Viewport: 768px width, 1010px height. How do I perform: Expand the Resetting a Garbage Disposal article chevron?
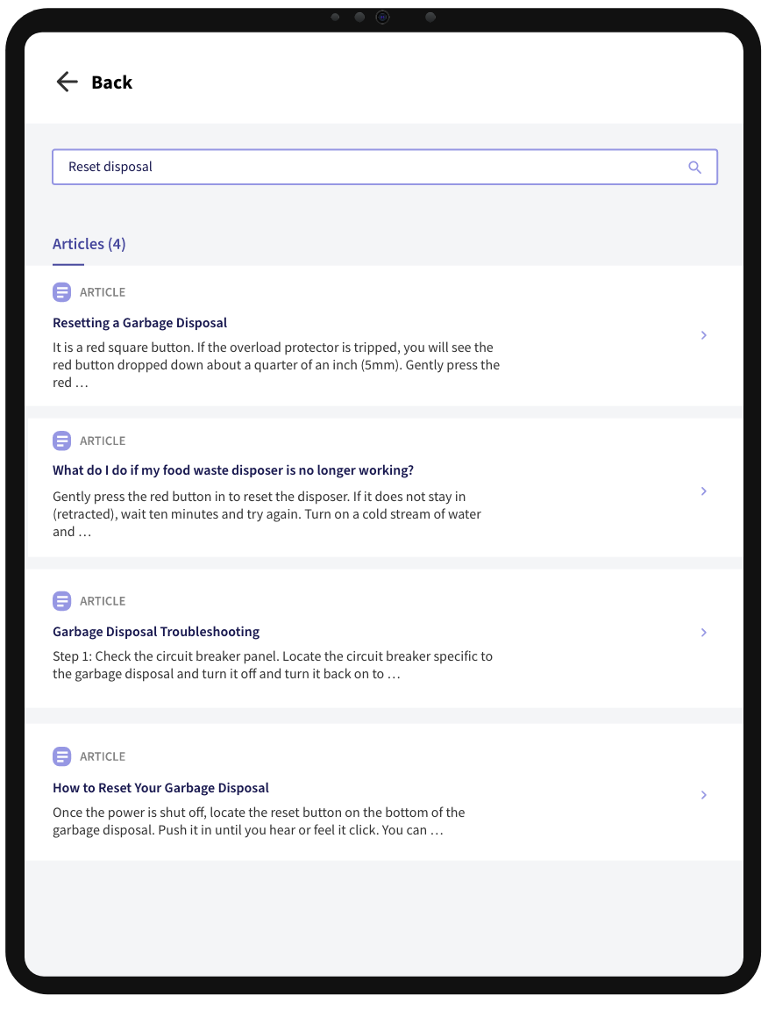(x=703, y=335)
